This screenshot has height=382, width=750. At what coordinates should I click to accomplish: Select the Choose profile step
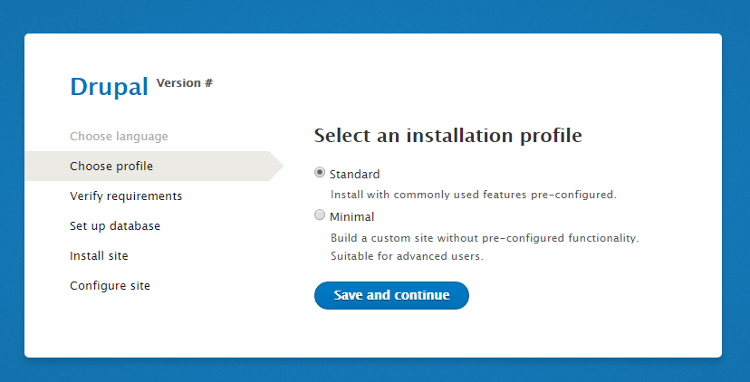click(x=111, y=167)
